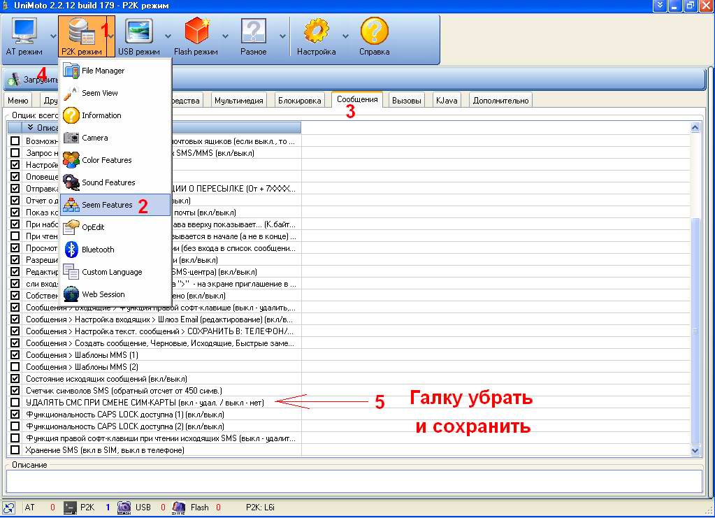
Task: Launch Camera from the P2K dropdown menu
Action: coord(116,138)
